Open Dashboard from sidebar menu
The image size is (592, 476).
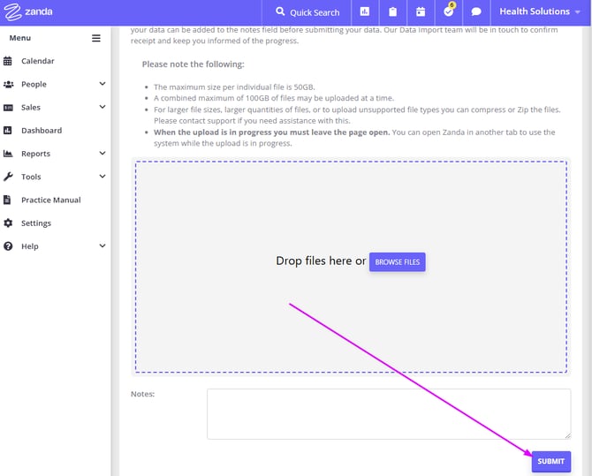click(x=42, y=131)
